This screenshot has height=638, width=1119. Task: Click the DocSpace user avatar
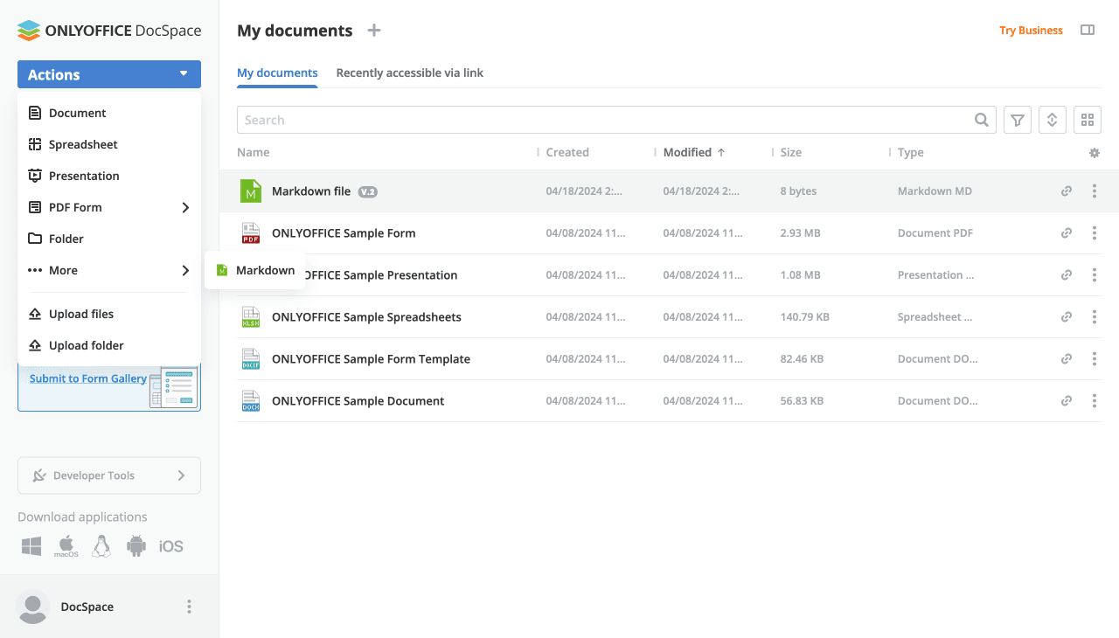click(x=33, y=607)
